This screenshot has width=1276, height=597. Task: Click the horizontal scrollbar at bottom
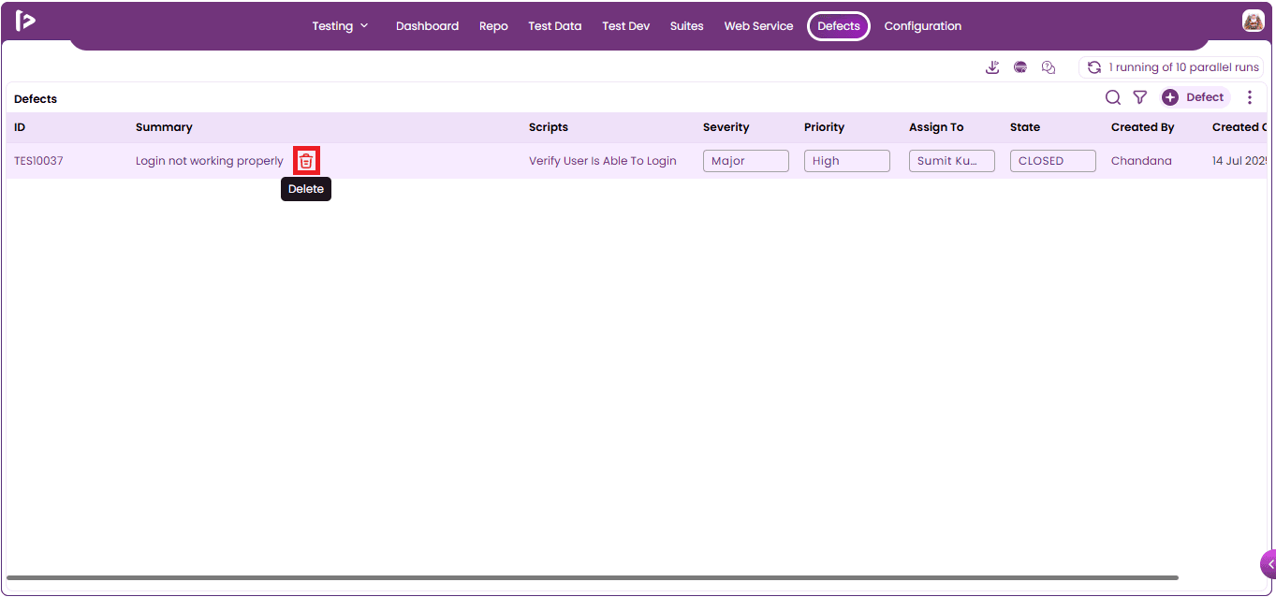point(592,578)
